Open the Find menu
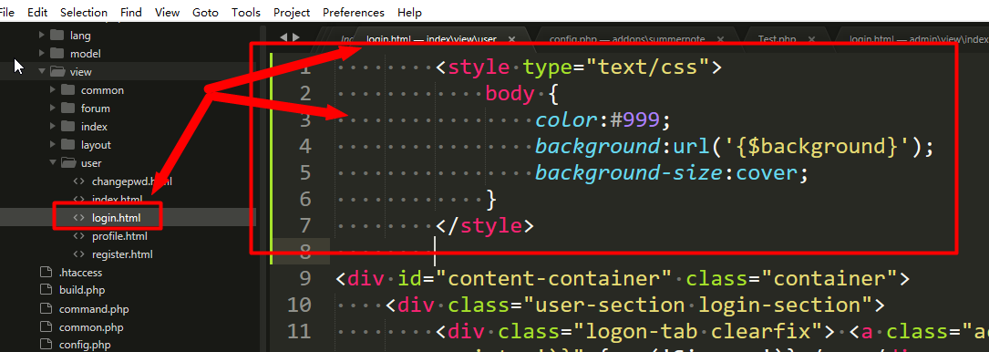 click(130, 12)
